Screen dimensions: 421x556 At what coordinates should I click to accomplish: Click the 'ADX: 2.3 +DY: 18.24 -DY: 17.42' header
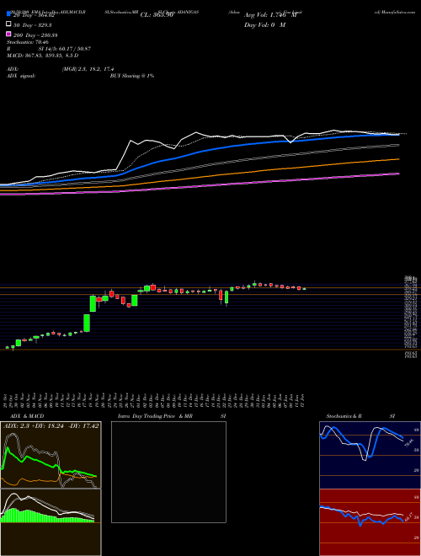click(51, 426)
